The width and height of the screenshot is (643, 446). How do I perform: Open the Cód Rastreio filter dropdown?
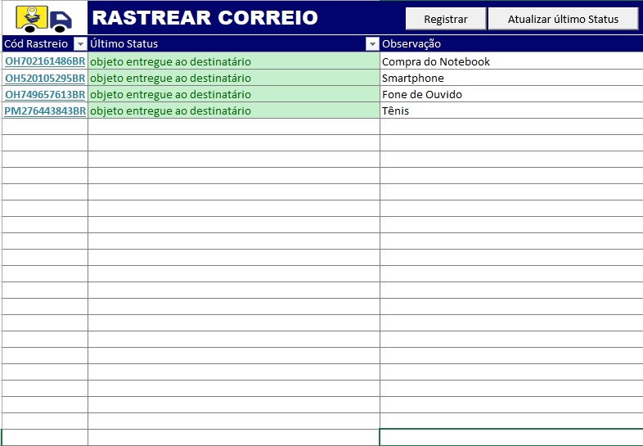(80, 44)
